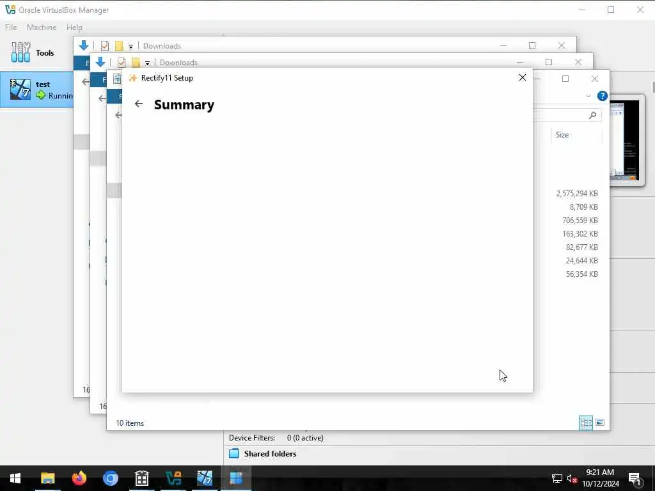Maximize the front Explorer window
The image size is (655, 491).
(565, 79)
